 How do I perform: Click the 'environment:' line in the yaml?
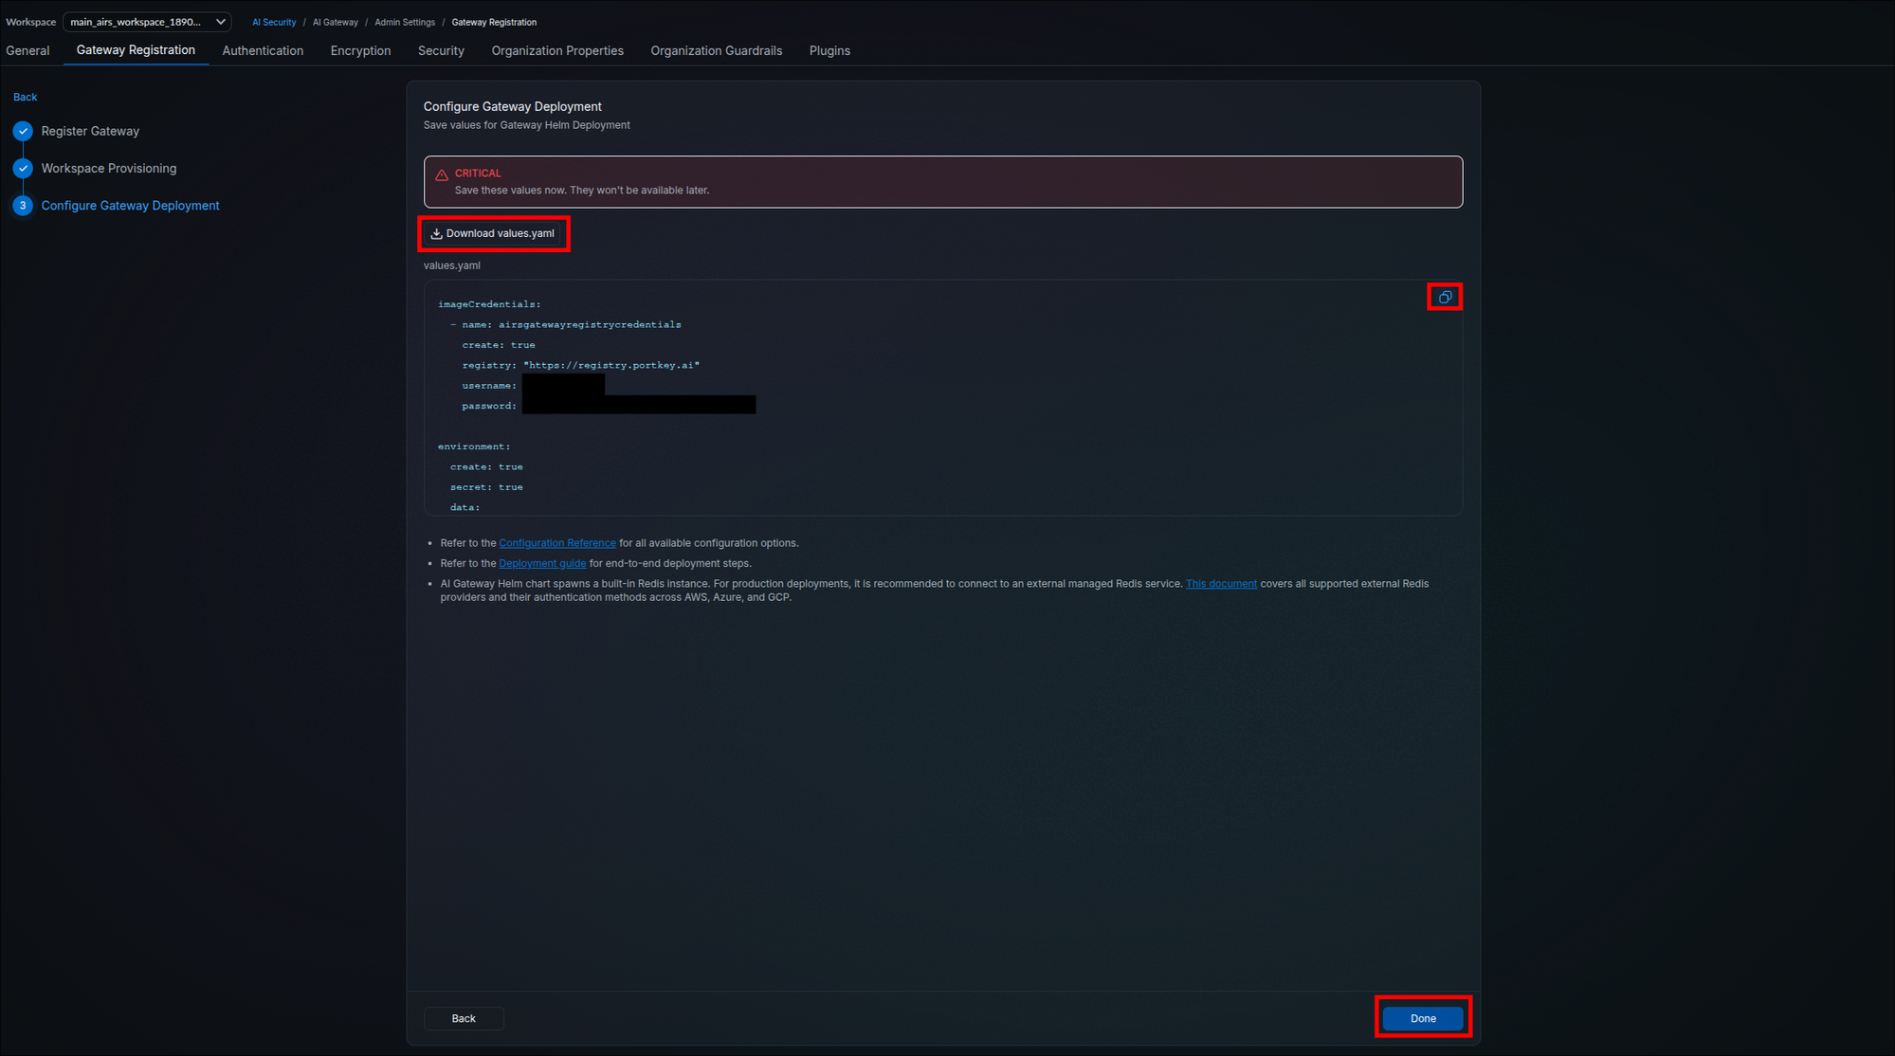coord(474,446)
